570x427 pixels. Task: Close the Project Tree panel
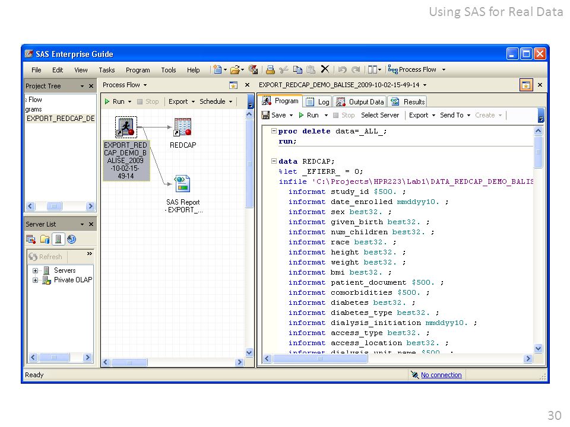click(x=91, y=86)
